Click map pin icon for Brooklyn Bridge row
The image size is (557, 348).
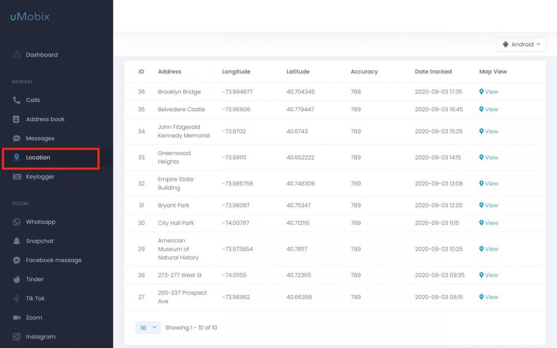(481, 92)
